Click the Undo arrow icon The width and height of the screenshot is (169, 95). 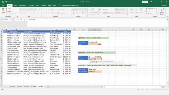6,2
